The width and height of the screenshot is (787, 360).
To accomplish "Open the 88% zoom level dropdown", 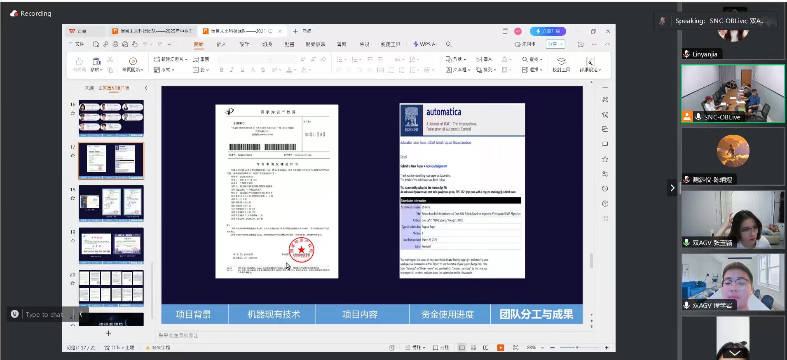I will pyautogui.click(x=542, y=348).
